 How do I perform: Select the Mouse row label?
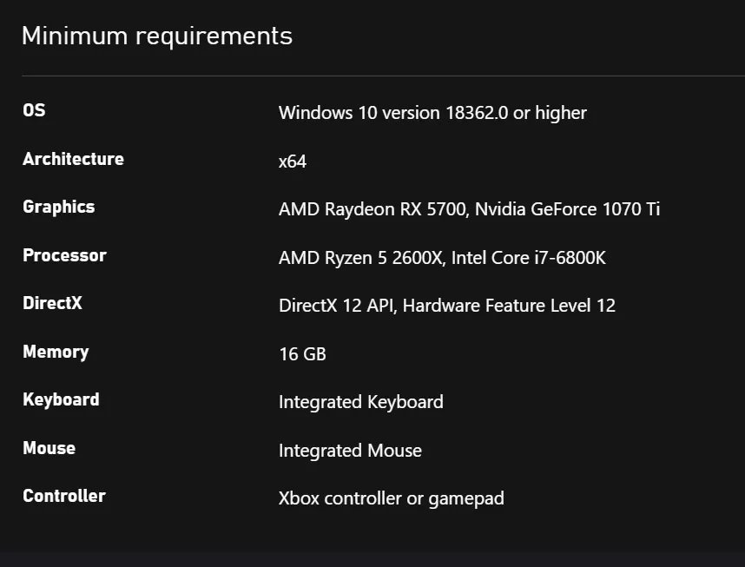point(49,448)
